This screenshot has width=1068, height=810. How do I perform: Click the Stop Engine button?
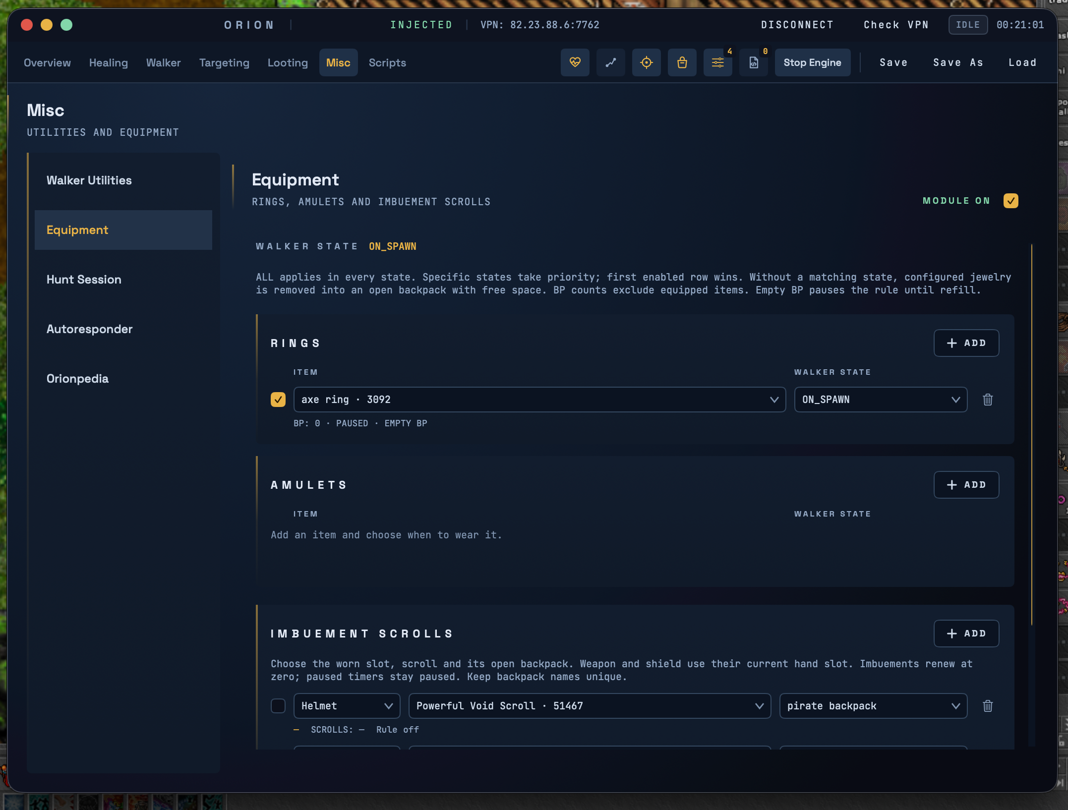point(812,62)
